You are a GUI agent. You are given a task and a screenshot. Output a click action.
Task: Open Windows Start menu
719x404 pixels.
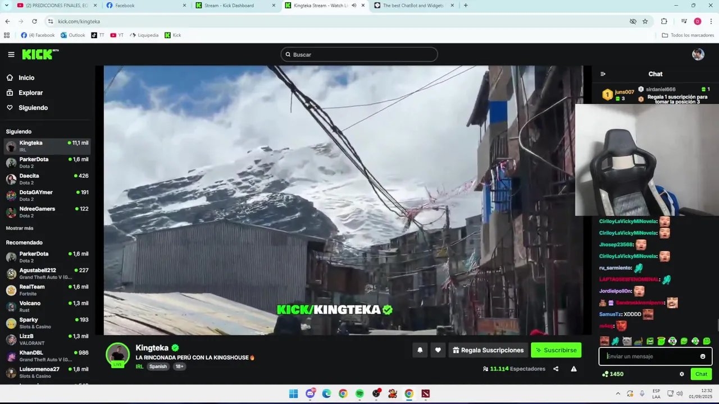293,394
